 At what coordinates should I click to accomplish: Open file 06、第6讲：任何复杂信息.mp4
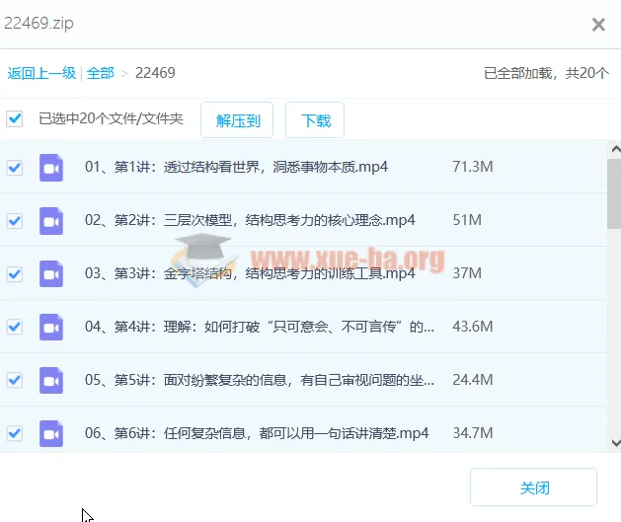[x=257, y=433]
